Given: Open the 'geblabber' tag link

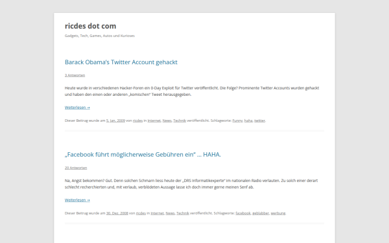Looking at the screenshot, I should point(261,213).
